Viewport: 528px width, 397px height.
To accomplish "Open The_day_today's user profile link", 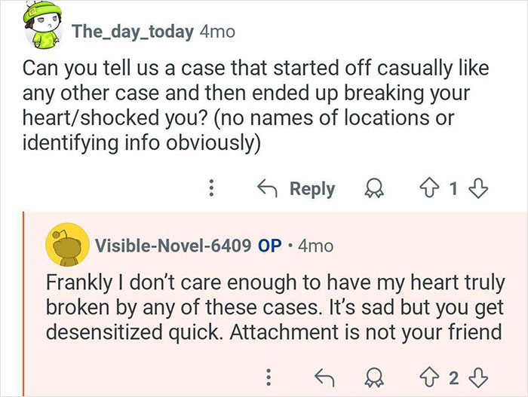I will tap(131, 32).
